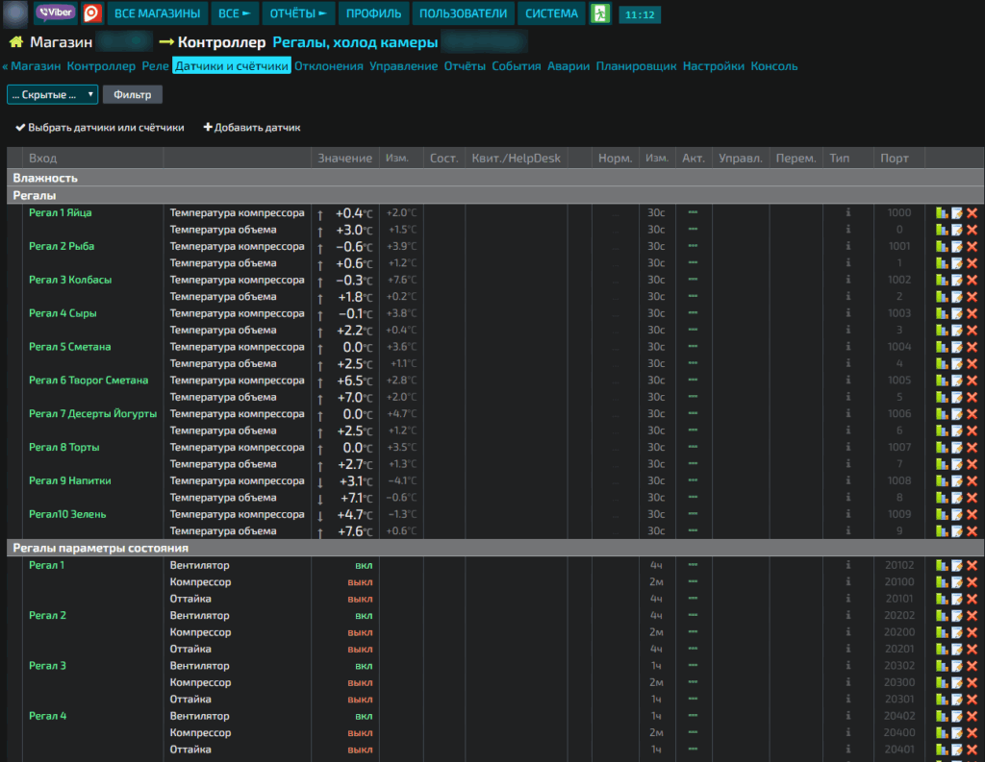Go to the home icon beside Магазин
Image resolution: width=985 pixels, height=762 pixels.
pos(16,42)
